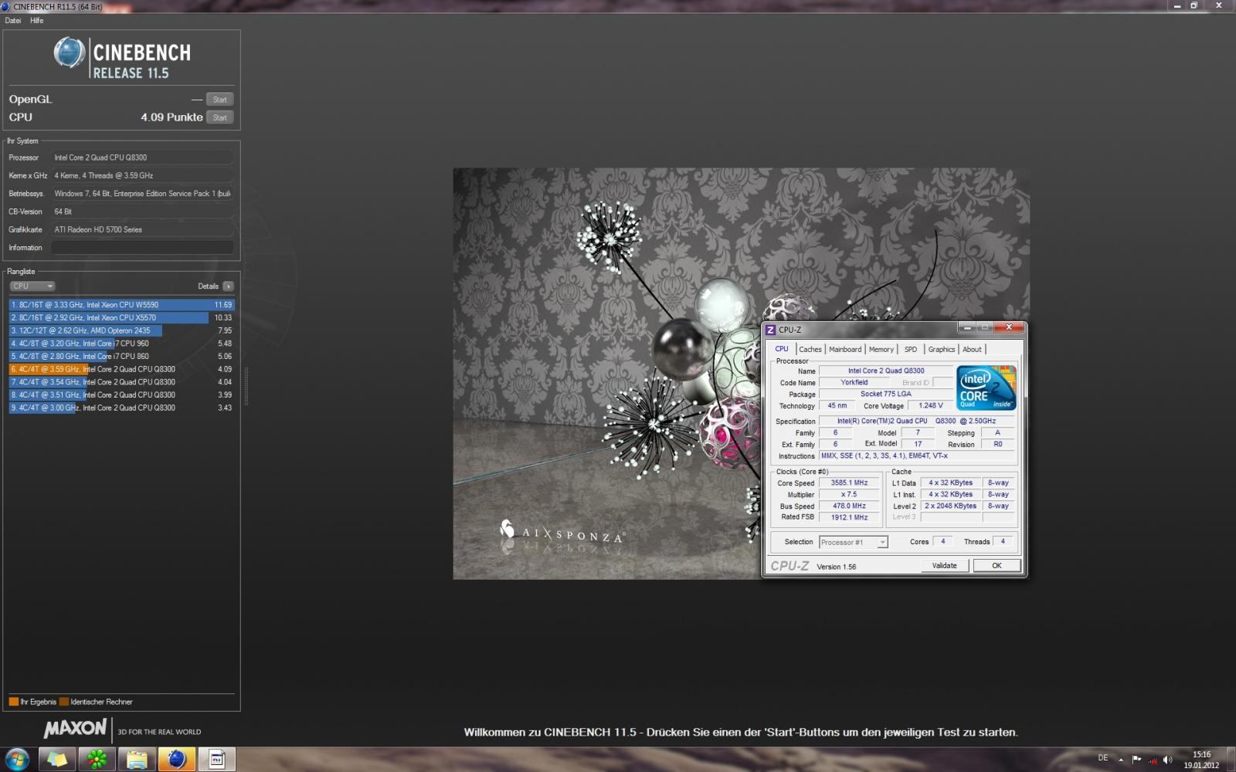Screen dimensions: 1236x772
Task: Click Code Name Yorkfield value
Action: pyautogui.click(x=854, y=383)
